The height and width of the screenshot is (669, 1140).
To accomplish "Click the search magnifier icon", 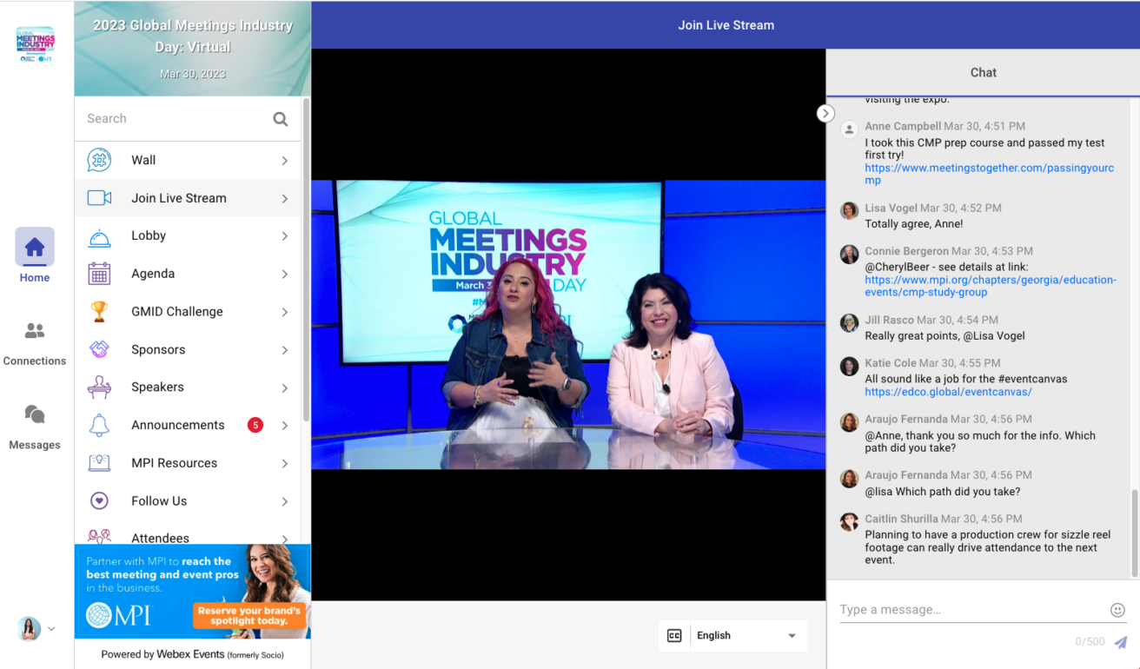I will click(281, 119).
